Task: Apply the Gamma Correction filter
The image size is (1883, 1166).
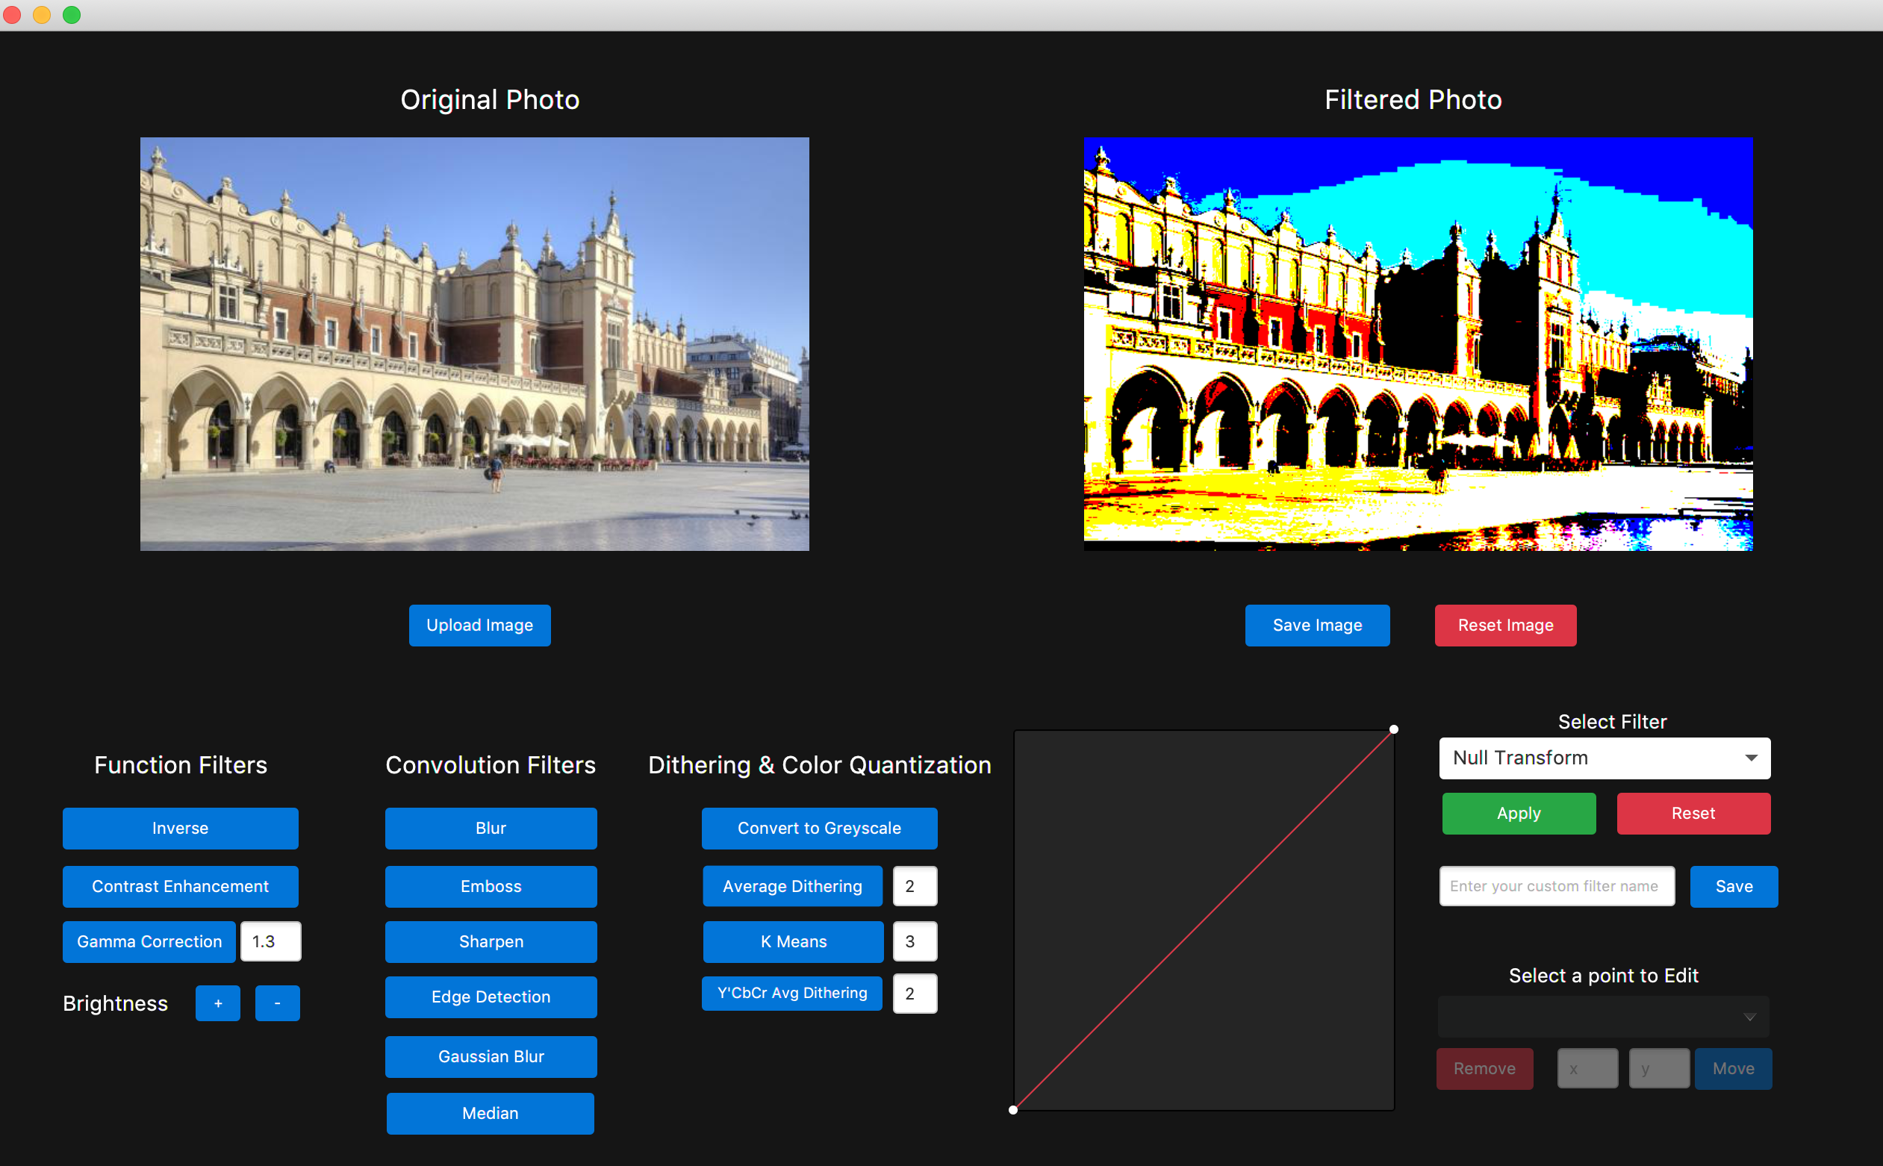Action: coord(149,941)
